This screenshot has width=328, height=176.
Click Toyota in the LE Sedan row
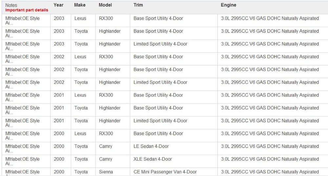click(81, 146)
